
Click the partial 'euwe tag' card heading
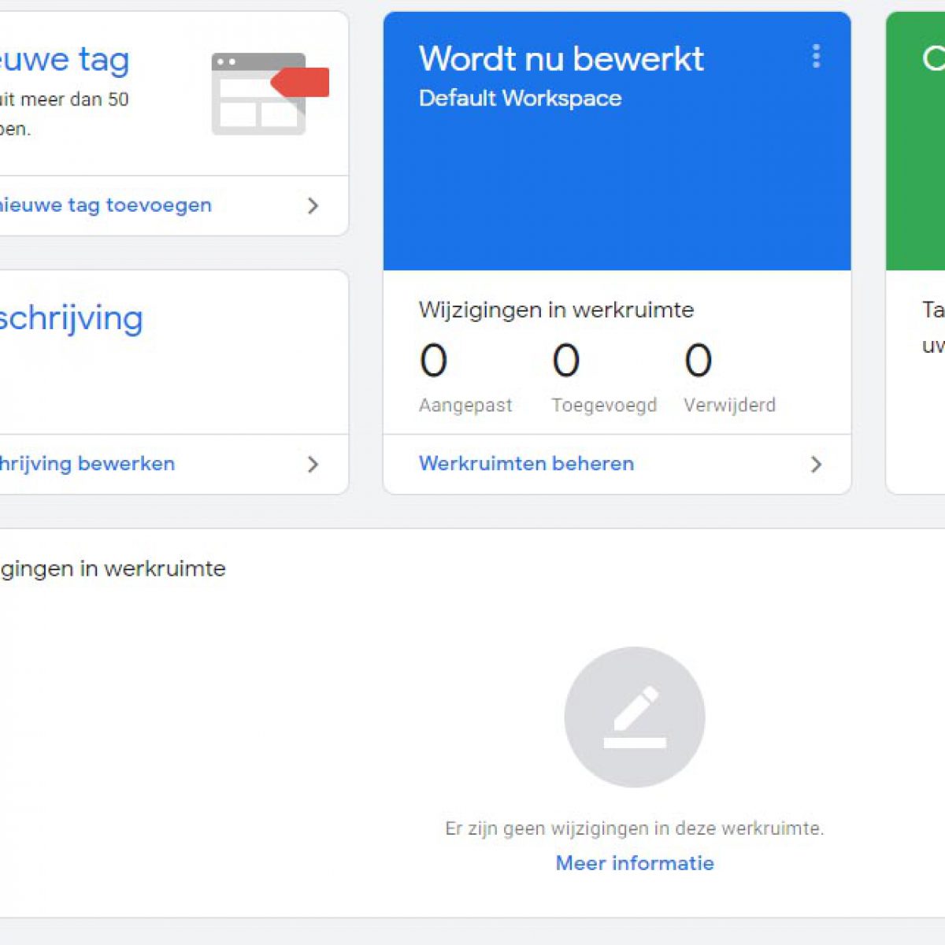pyautogui.click(x=65, y=60)
